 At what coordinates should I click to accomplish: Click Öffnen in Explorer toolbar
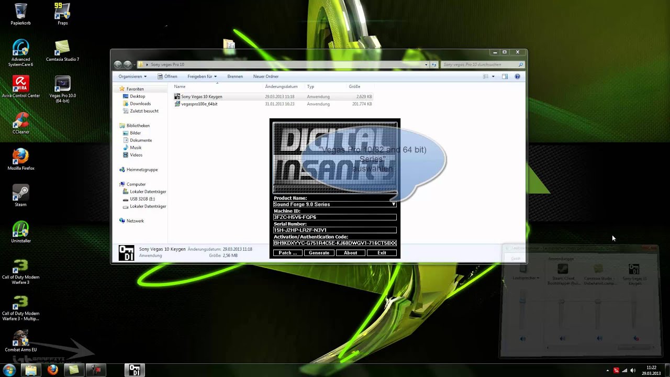[x=167, y=76]
